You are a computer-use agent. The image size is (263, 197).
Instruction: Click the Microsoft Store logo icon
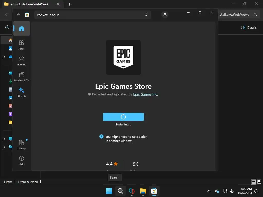point(27,15)
